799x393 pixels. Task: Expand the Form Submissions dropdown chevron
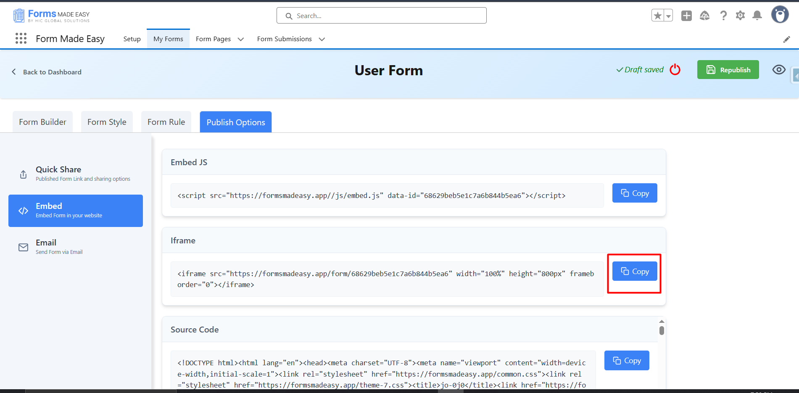[322, 39]
